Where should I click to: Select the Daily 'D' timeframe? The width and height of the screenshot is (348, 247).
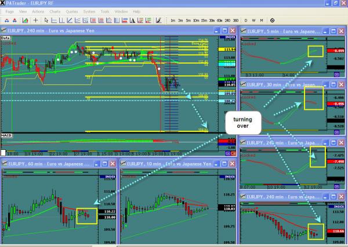[246, 20]
